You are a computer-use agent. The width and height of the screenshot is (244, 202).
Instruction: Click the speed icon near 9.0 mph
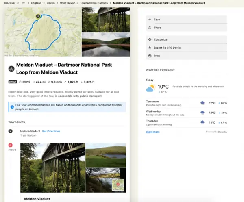(49, 82)
